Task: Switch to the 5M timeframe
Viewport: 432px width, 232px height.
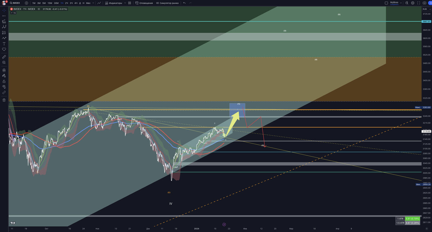Action: click(44, 3)
